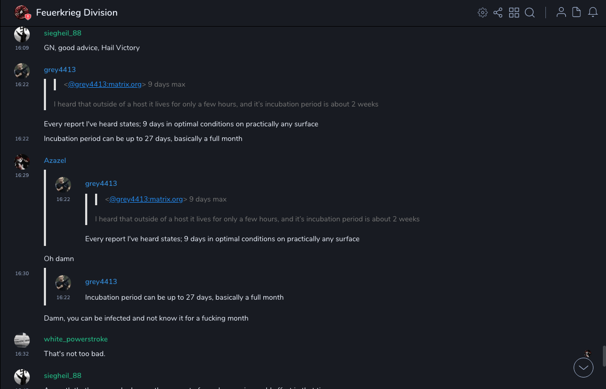Jump to bottom with the chevron button
This screenshot has height=389, width=606.
tap(584, 368)
